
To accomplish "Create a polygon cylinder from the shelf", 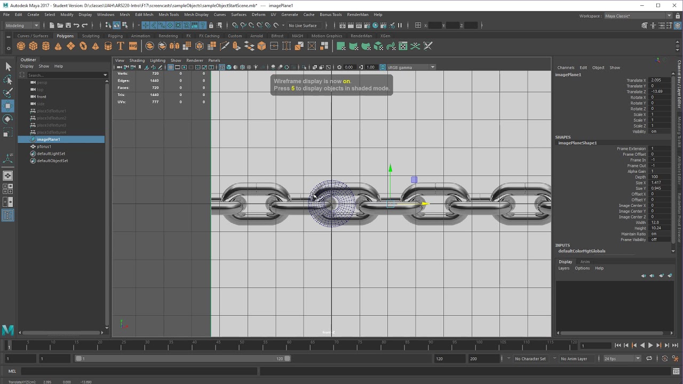I will 46,46.
